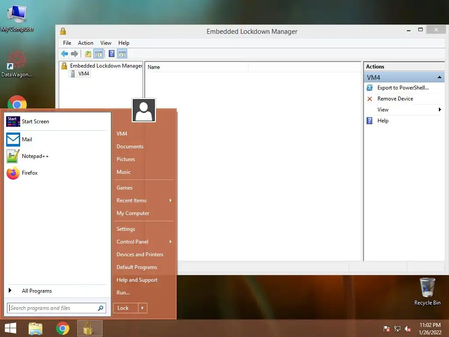The width and height of the screenshot is (449, 337).
Task: Click the Export to PowerShell icon
Action: [x=370, y=88]
